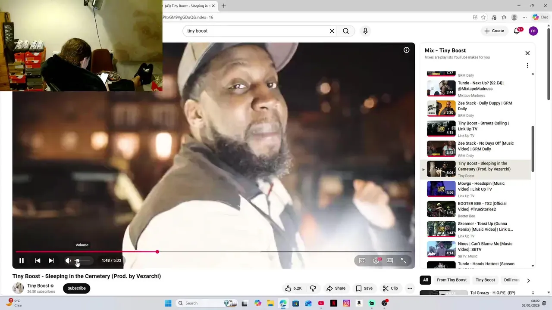Click the volume slider handle
The image size is (552, 310).
78,260
